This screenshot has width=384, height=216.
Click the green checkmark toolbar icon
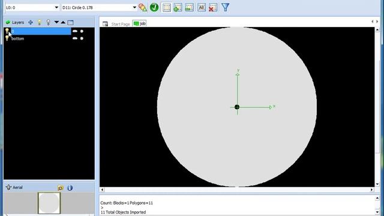coord(154,7)
